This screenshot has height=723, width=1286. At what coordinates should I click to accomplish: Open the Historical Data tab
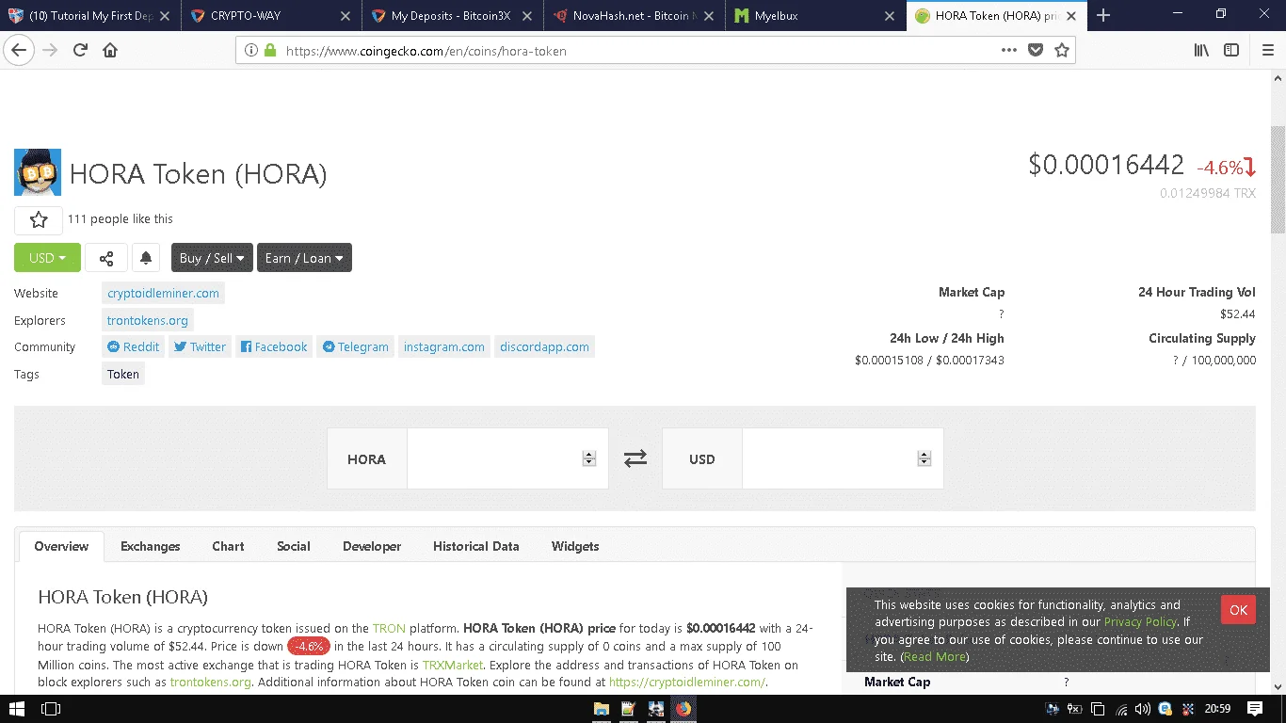475,546
